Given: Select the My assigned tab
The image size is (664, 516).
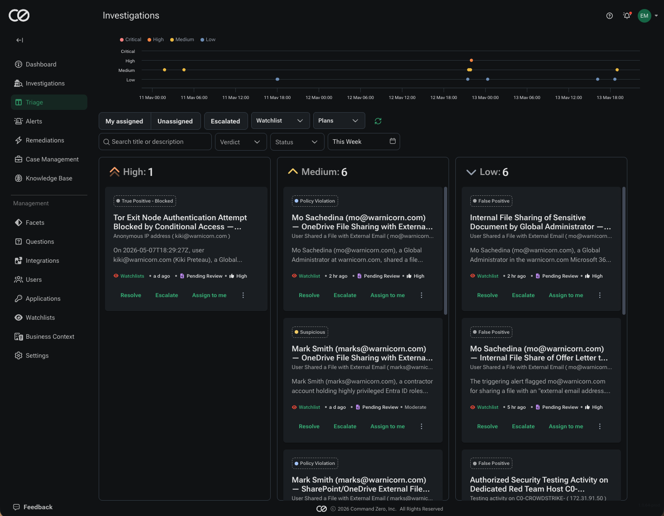Looking at the screenshot, I should point(124,121).
